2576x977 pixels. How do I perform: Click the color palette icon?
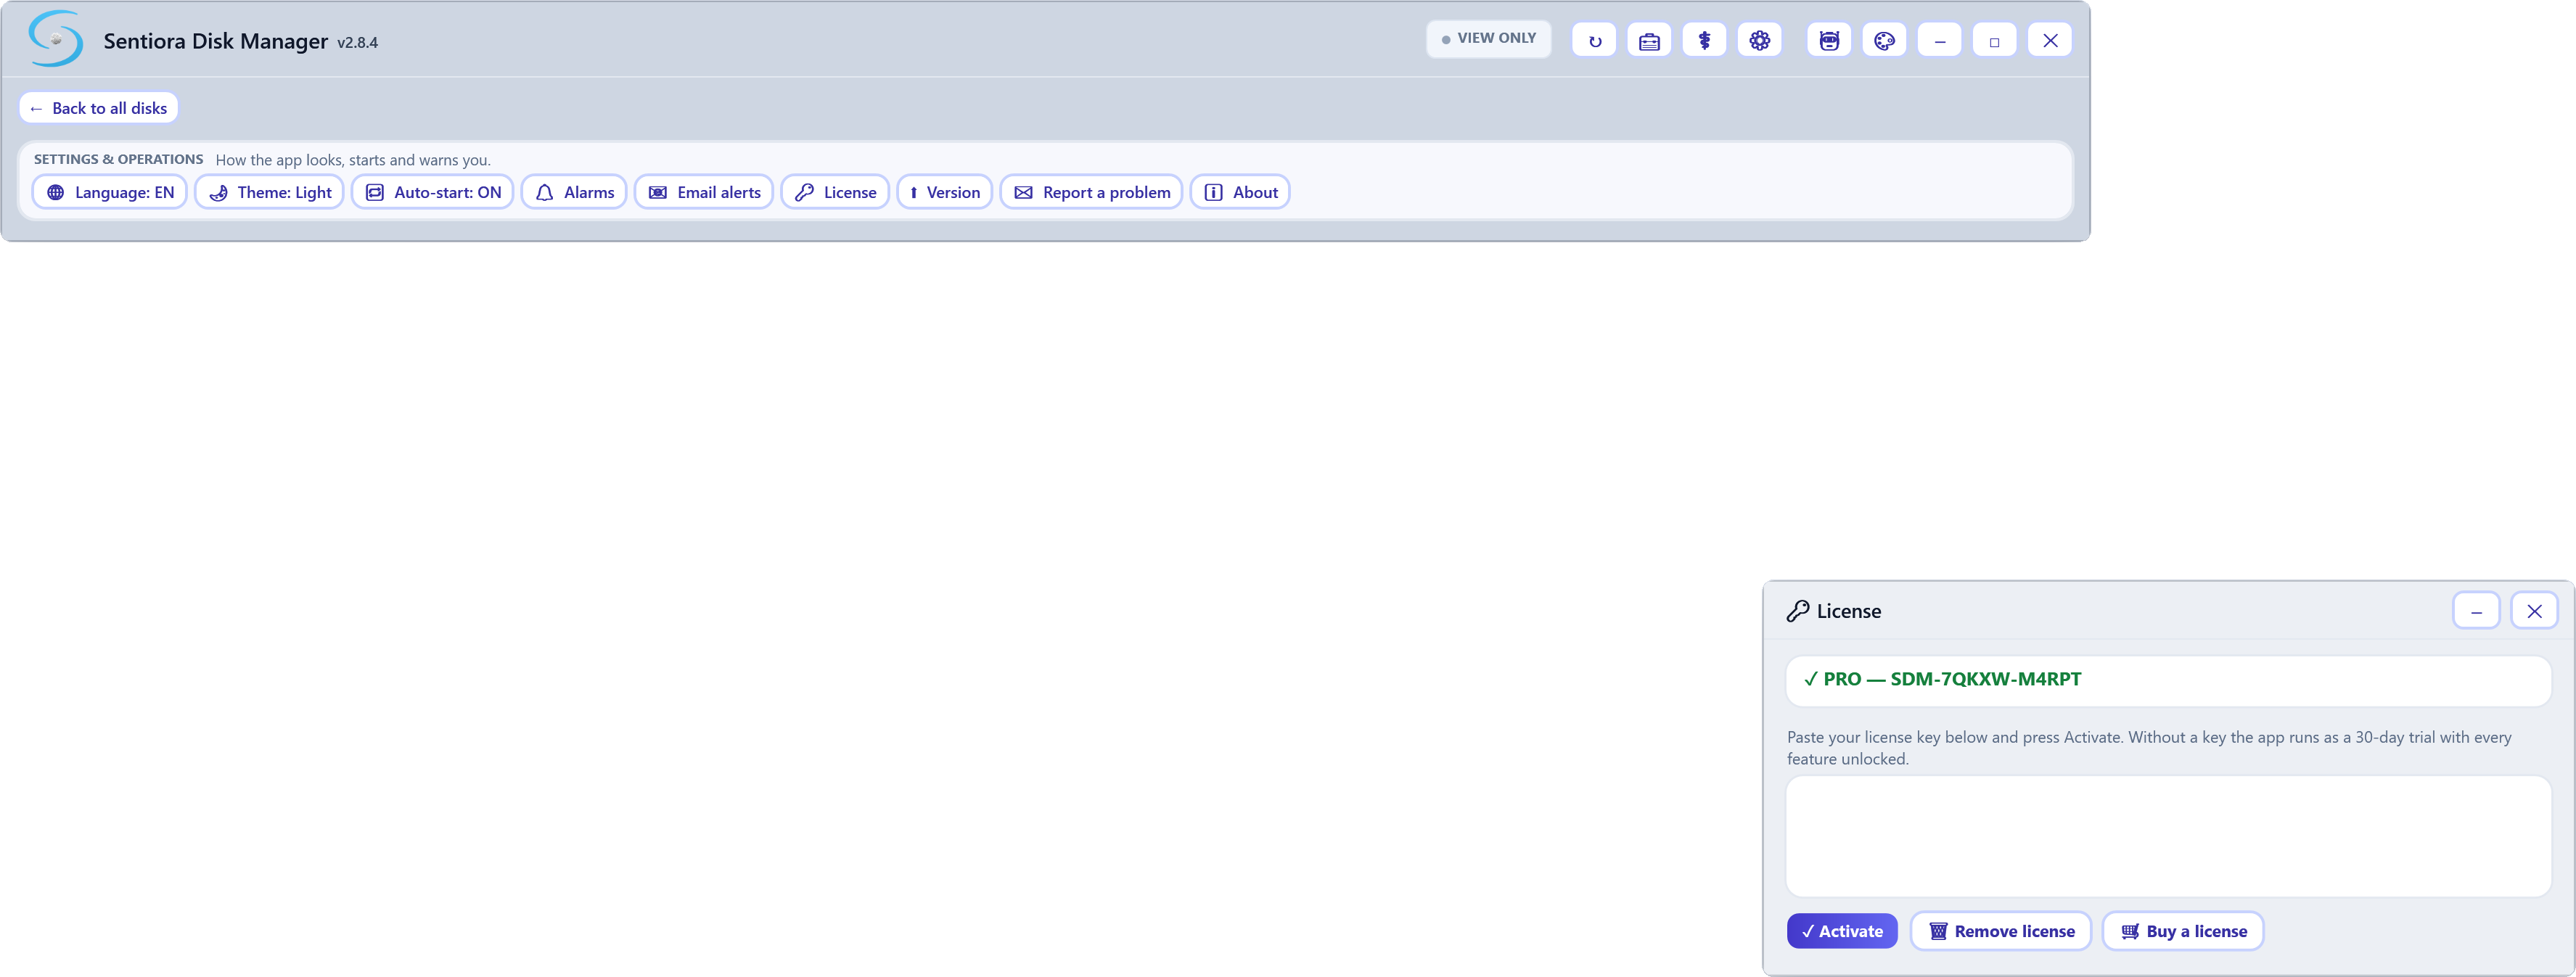[1884, 41]
